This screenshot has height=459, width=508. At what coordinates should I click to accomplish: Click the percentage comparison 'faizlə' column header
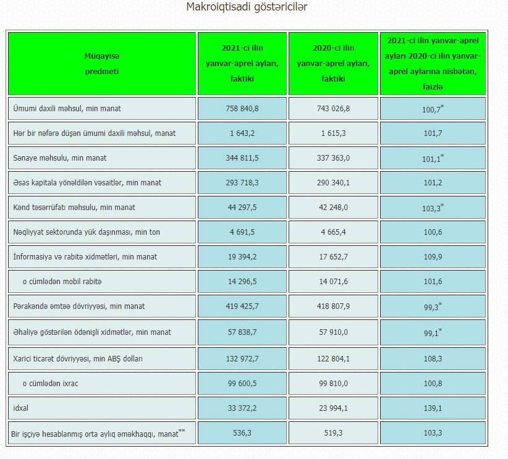[x=433, y=64]
